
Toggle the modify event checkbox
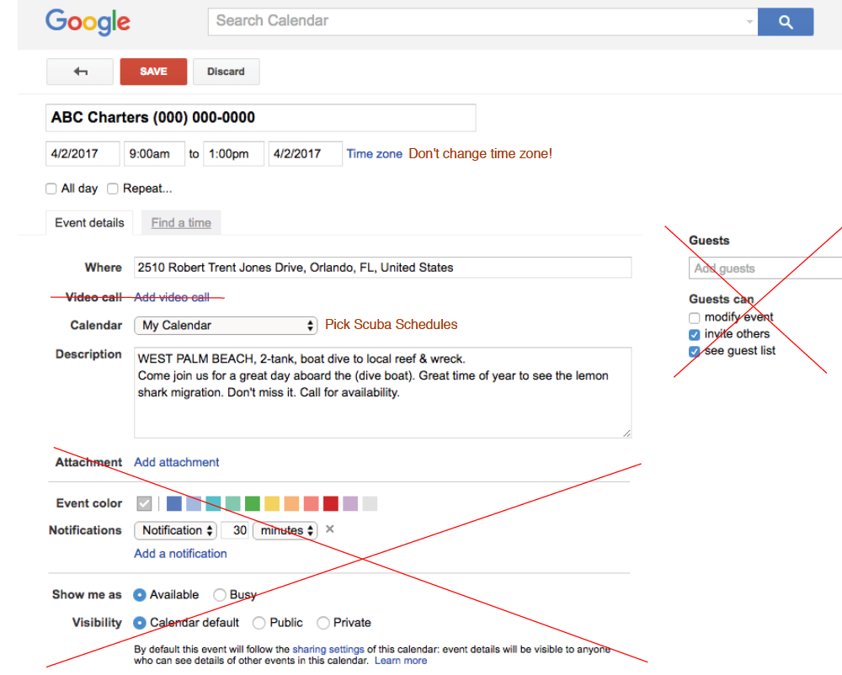click(695, 317)
